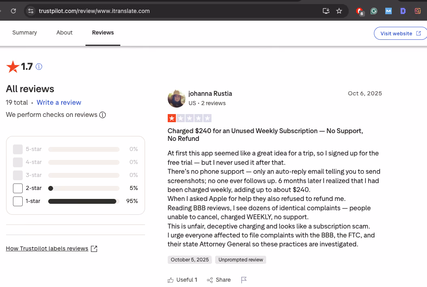Click the install app icon in address bar
The image size is (427, 287).
click(x=326, y=11)
